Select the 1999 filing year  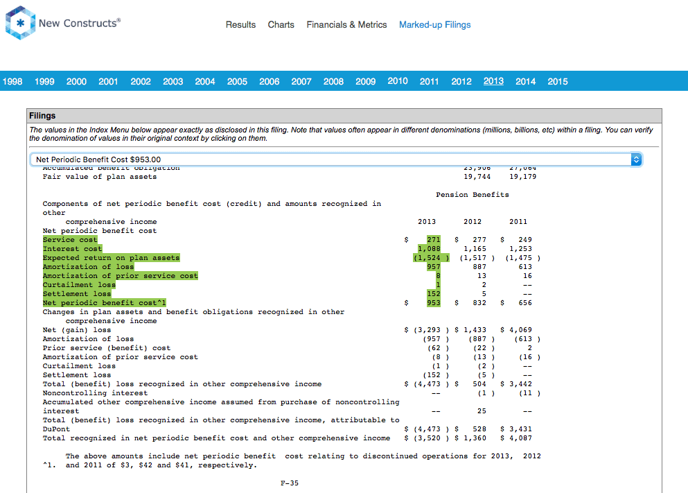[x=44, y=81]
